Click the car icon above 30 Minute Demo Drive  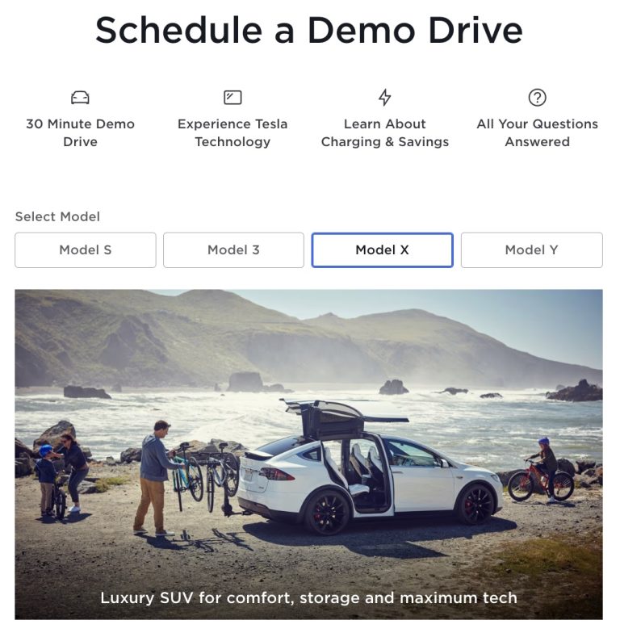point(80,98)
